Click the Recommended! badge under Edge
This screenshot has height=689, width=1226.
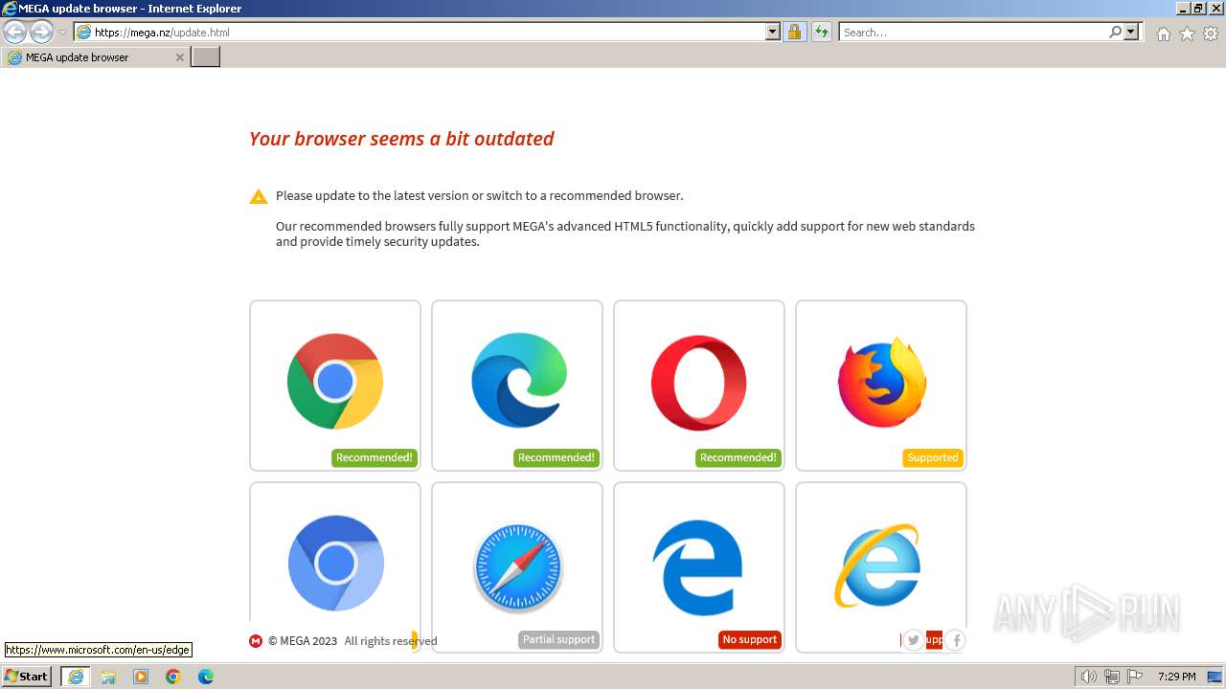[556, 457]
